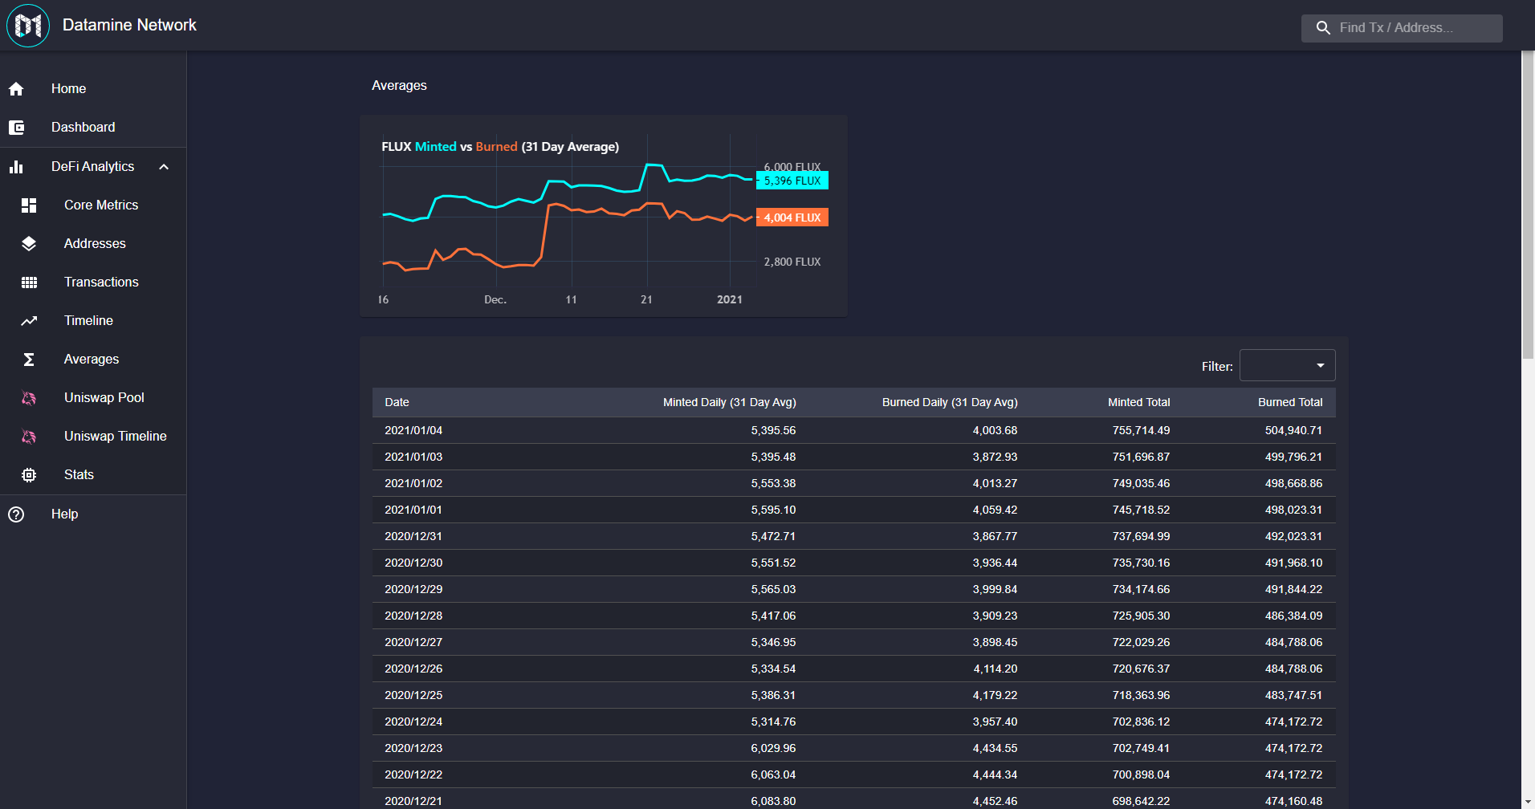Click the 4,004 FLUX burned chart label
Image resolution: width=1535 pixels, height=809 pixels.
point(792,217)
